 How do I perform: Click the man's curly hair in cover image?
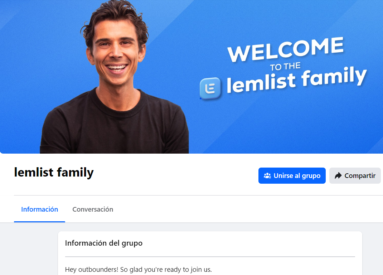(x=115, y=15)
